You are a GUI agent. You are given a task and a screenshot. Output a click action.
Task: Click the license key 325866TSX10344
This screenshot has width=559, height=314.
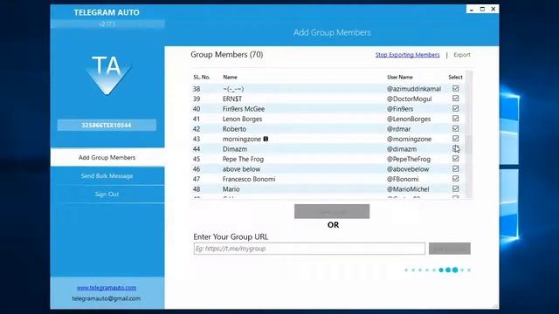[x=107, y=126]
